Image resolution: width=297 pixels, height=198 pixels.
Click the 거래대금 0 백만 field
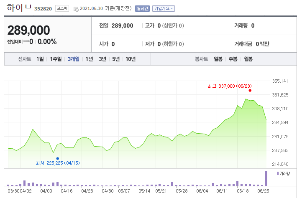[252, 44]
